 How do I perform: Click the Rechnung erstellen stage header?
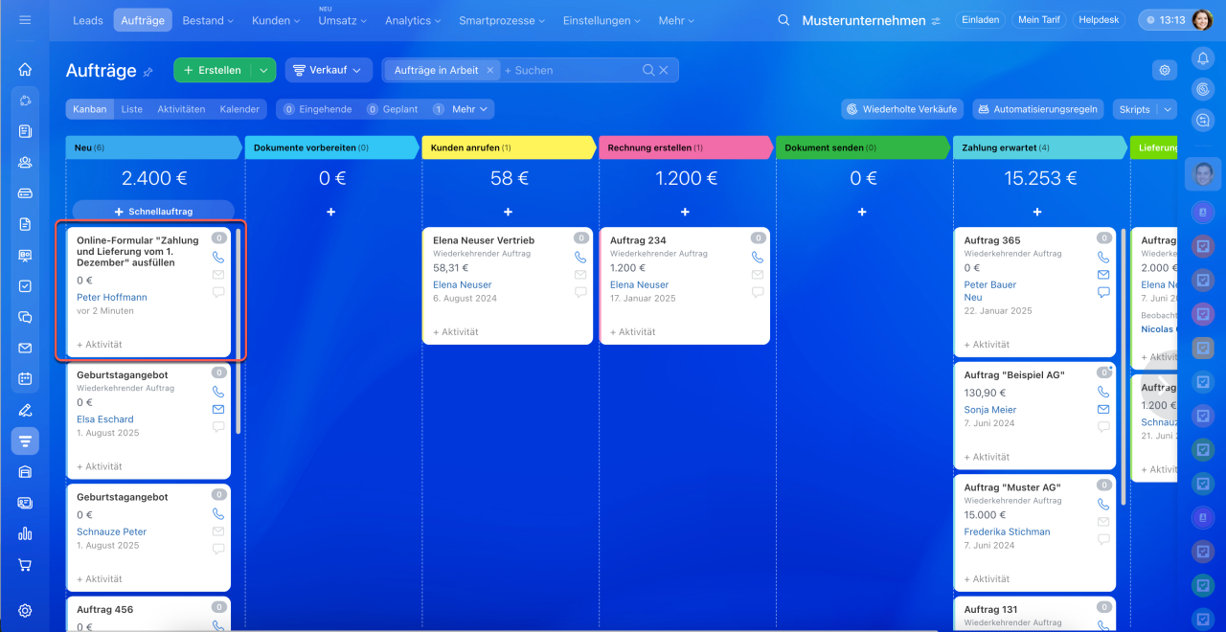(686, 147)
